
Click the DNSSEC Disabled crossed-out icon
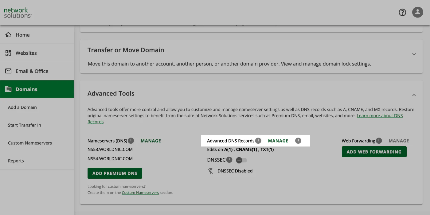click(210, 171)
